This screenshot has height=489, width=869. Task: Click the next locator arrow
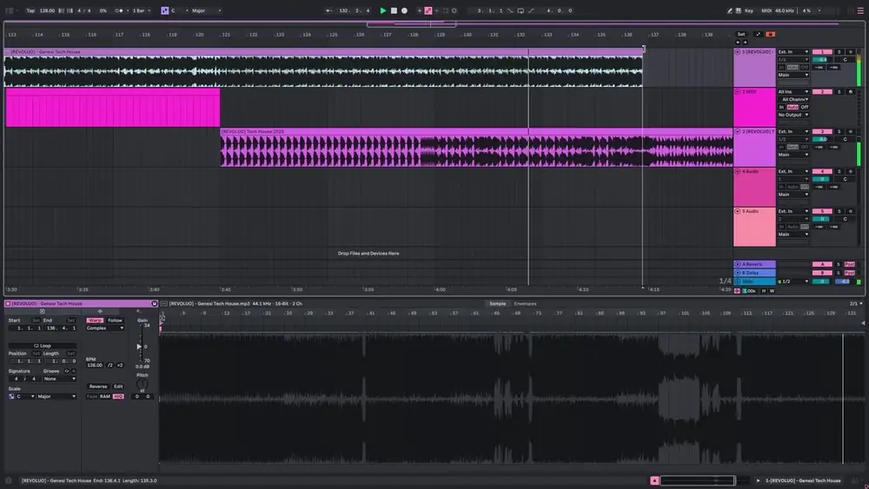click(745, 42)
